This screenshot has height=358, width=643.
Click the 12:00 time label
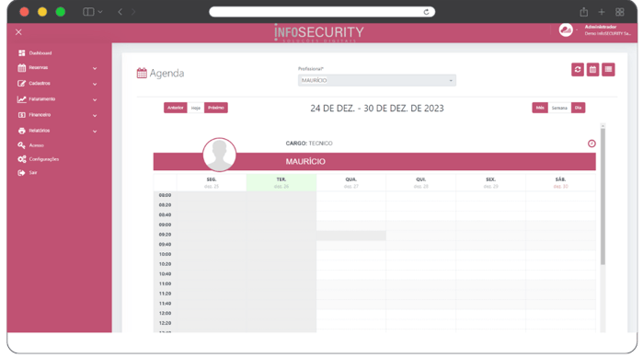click(x=165, y=313)
